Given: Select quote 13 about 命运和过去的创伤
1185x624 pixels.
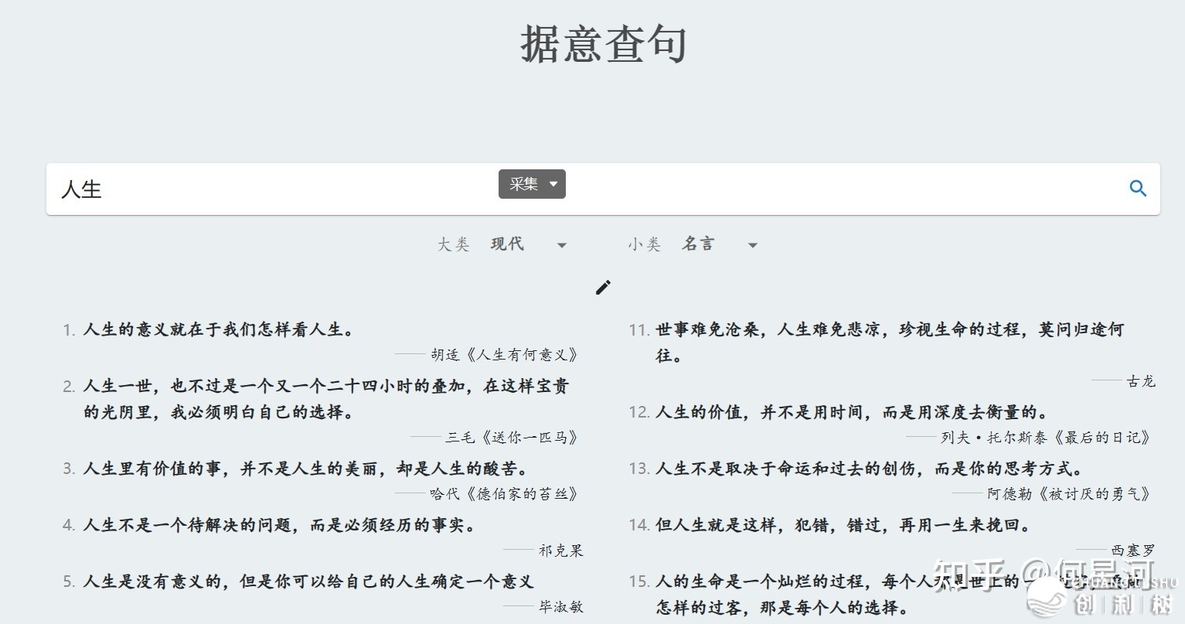Looking at the screenshot, I should [869, 469].
